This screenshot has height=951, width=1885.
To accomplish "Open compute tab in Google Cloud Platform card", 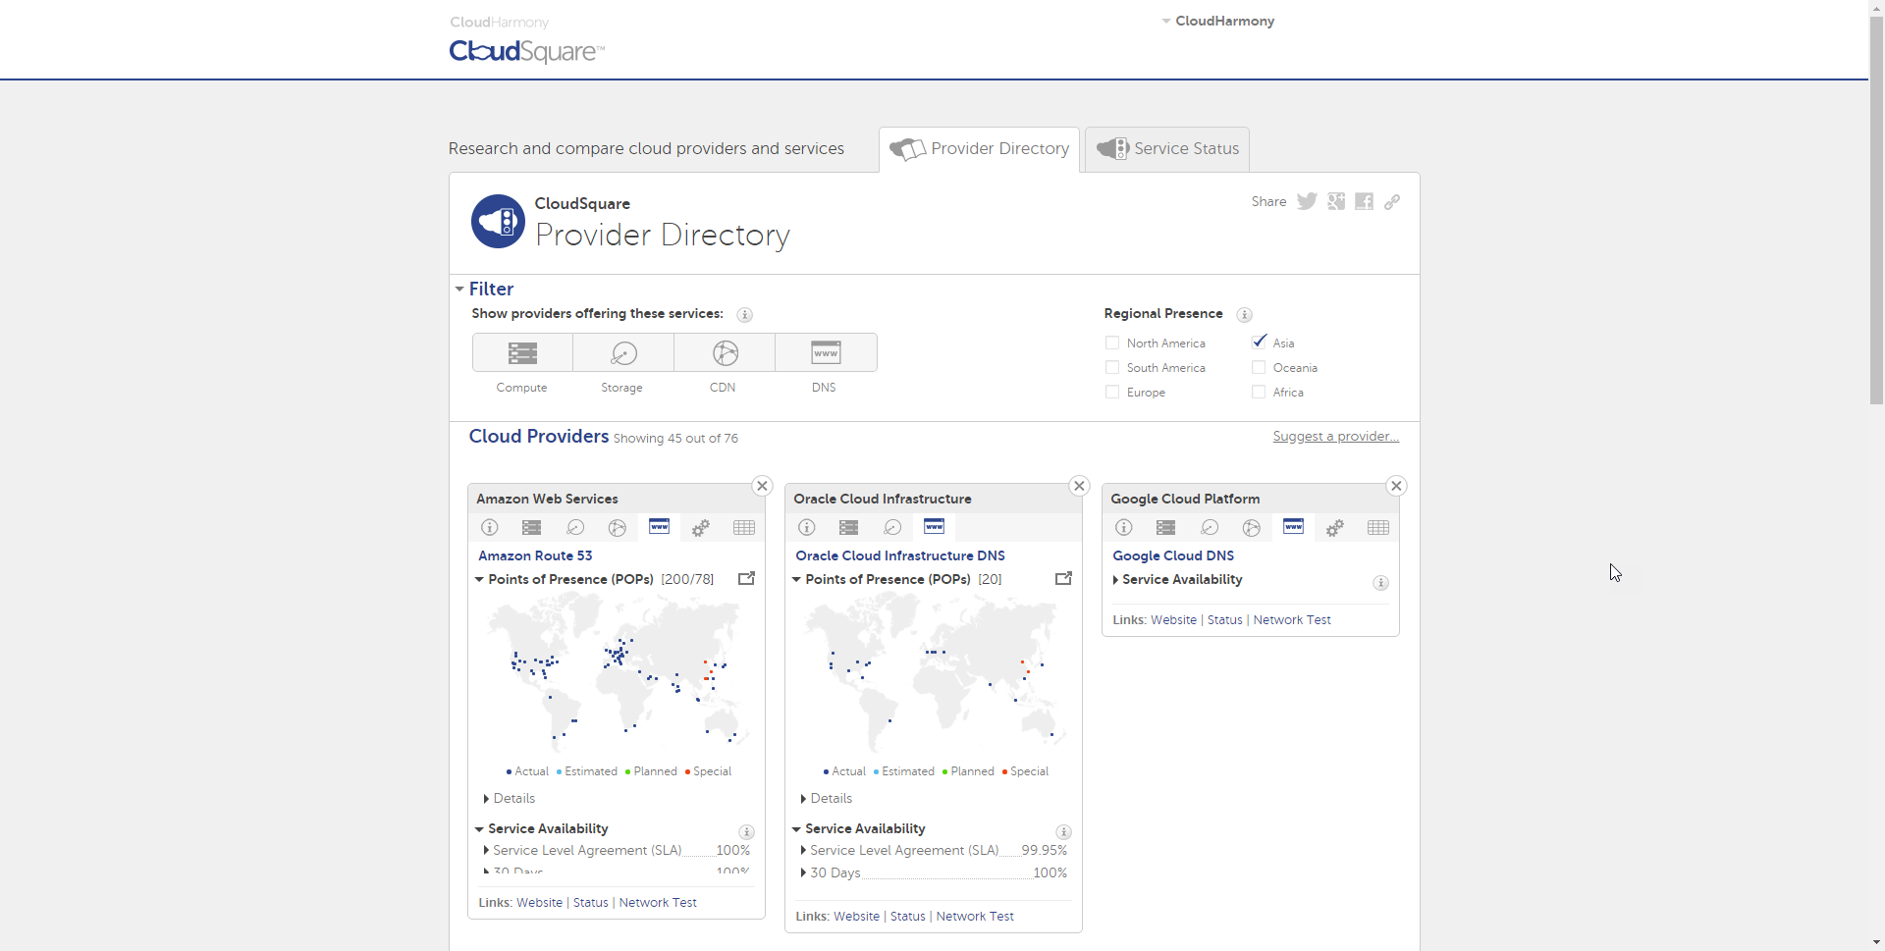I will pyautogui.click(x=1166, y=527).
